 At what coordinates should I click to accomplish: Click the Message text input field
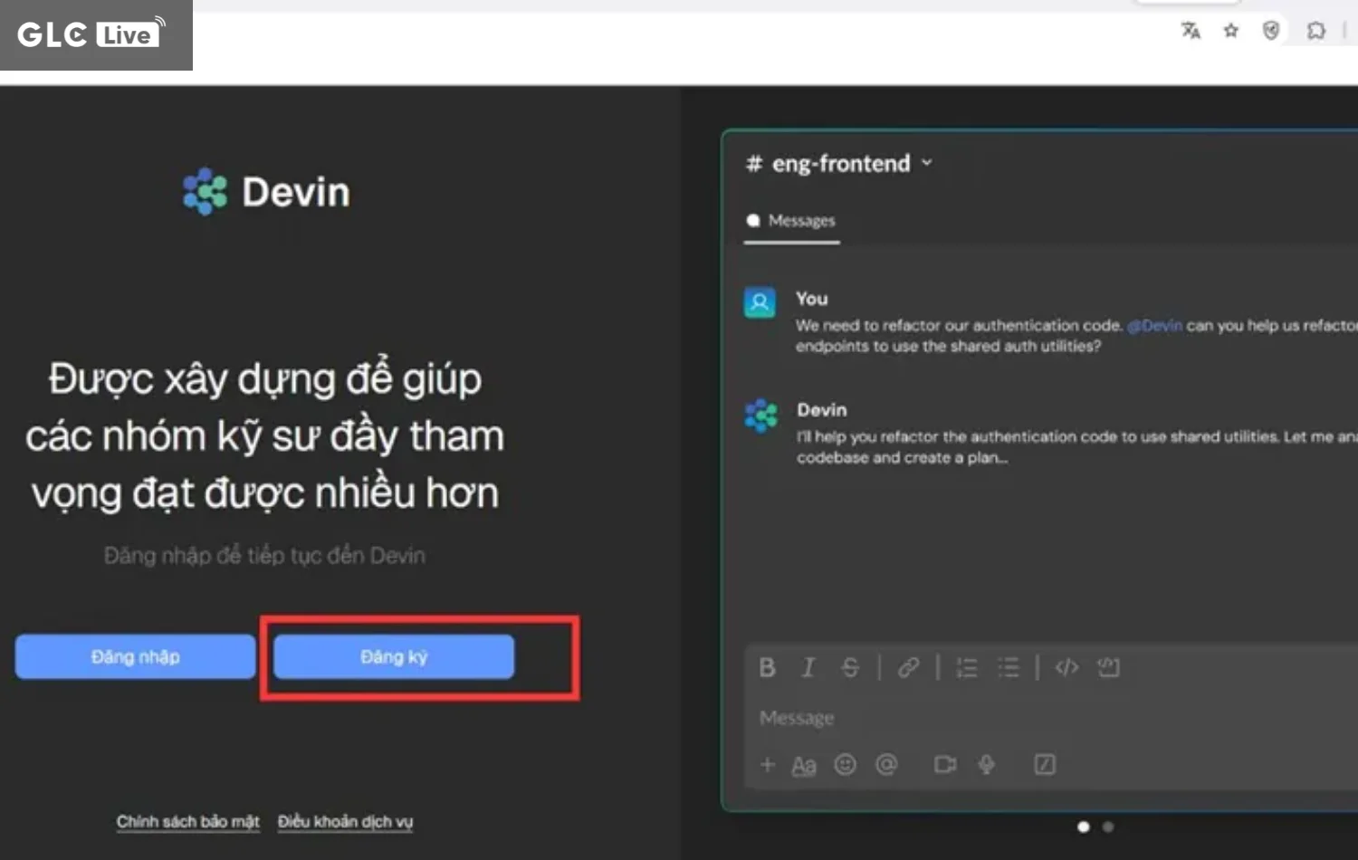pyautogui.click(x=1050, y=718)
